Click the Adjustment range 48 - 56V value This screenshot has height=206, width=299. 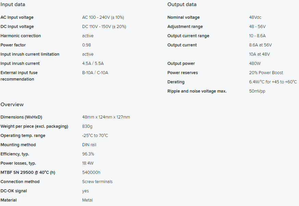pyautogui.click(x=257, y=27)
